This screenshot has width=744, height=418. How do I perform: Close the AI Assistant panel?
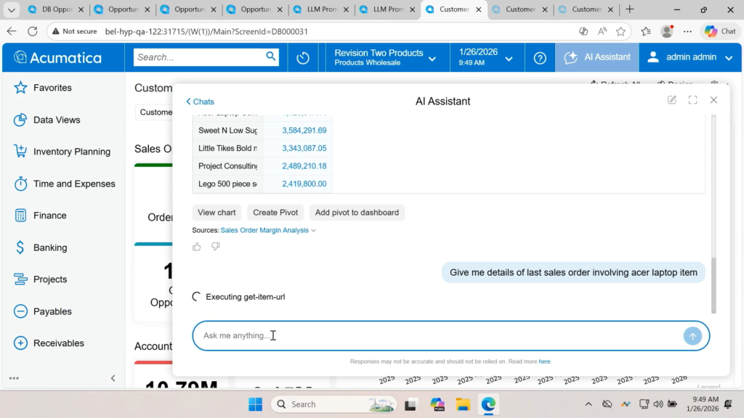pyautogui.click(x=713, y=100)
